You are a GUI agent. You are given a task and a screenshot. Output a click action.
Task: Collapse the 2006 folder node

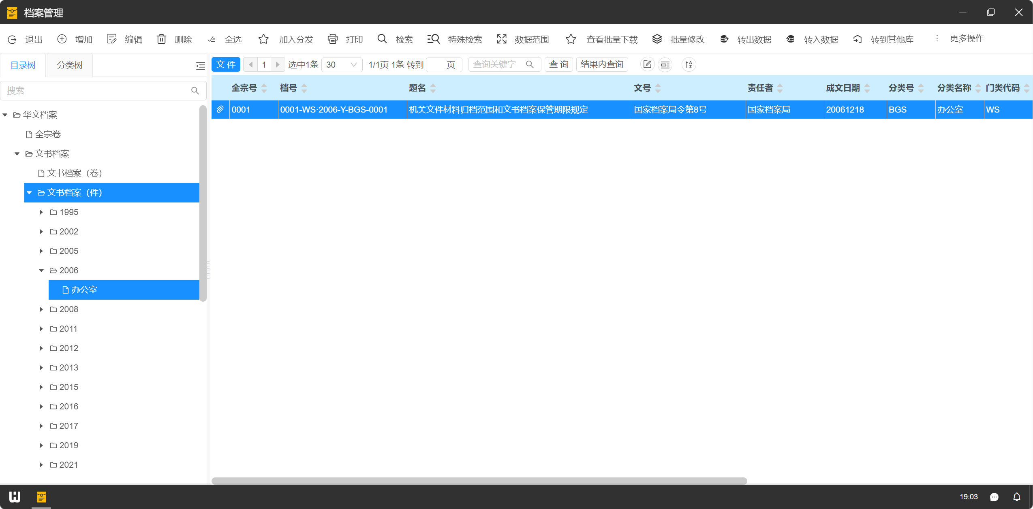point(41,270)
